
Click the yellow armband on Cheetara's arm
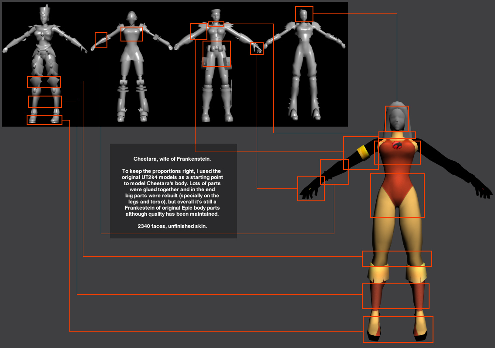point(364,152)
